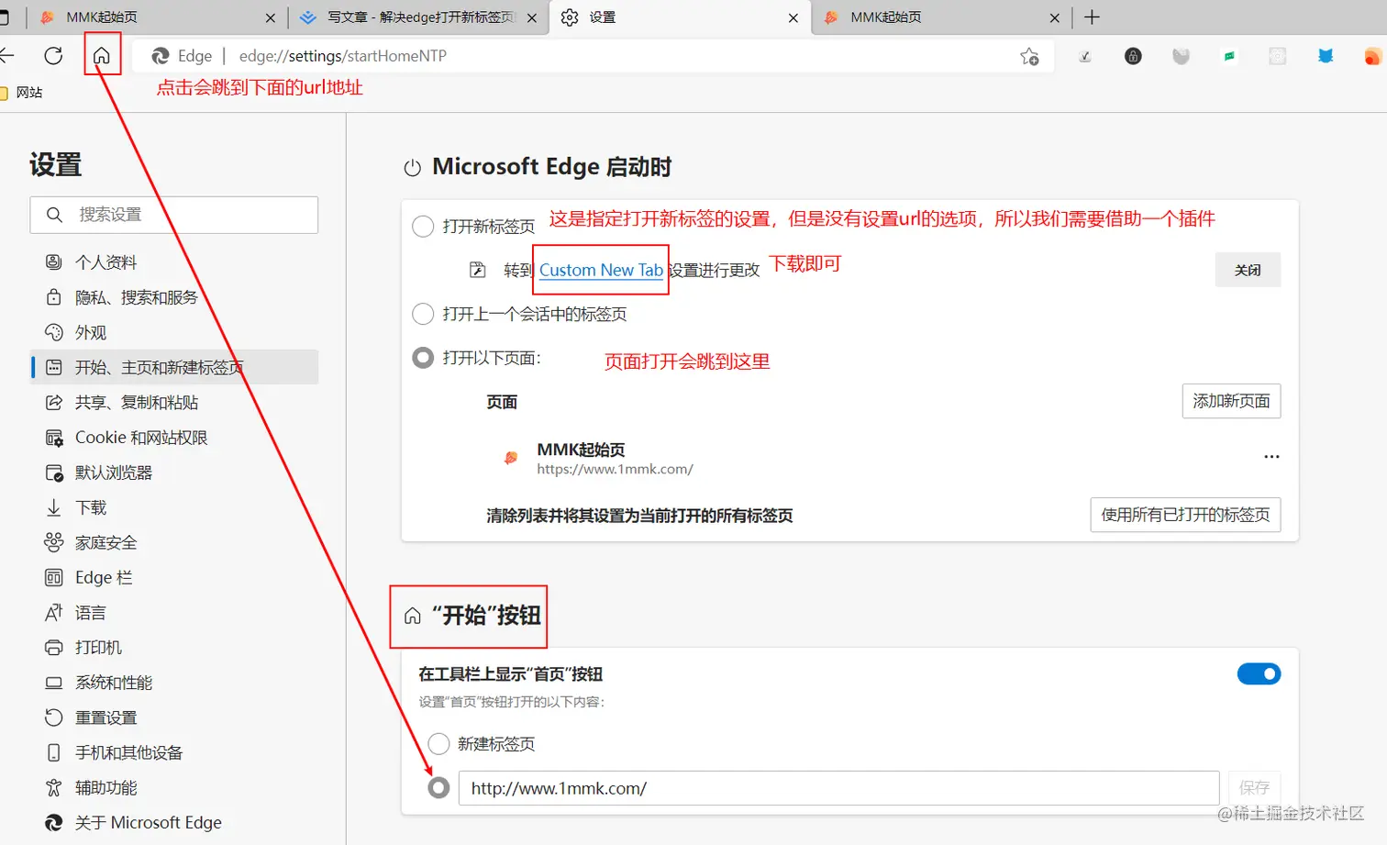The height and width of the screenshot is (845, 1387).
Task: Click the 使用所有已打开的标签页 button
Action: coord(1185,515)
